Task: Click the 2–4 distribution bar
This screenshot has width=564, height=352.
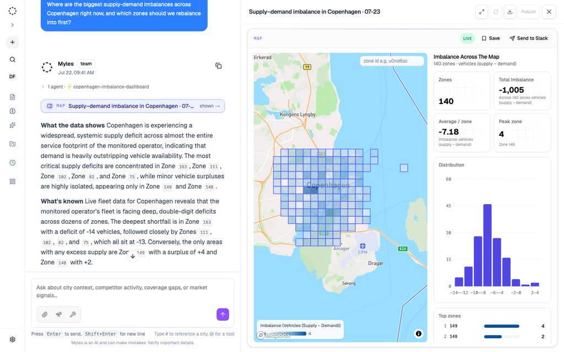Action: [x=535, y=284]
